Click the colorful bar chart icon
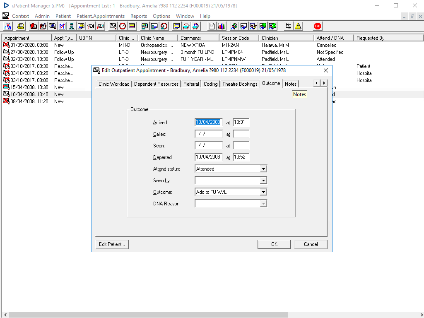Viewport: 424px width, 318px height. tap(222, 26)
